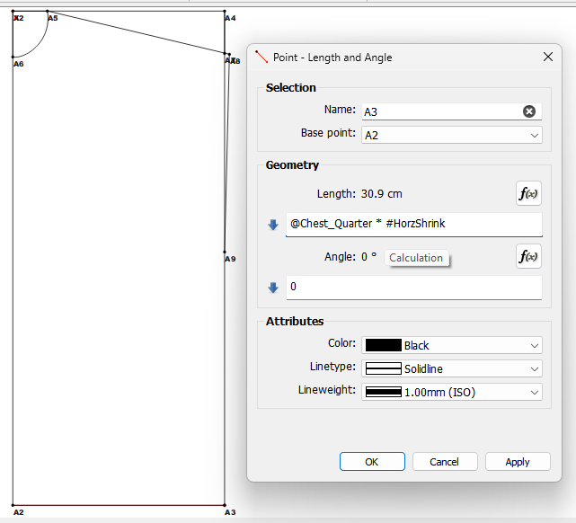Click the black color swatch in Color

coord(383,345)
